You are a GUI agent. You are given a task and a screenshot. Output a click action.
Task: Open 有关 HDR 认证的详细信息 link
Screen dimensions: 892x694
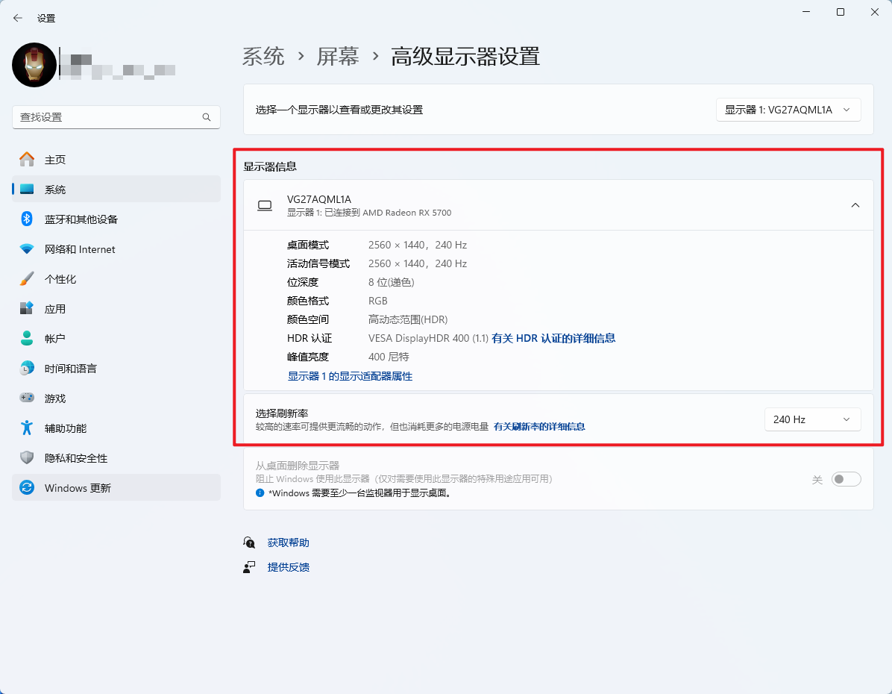tap(553, 339)
